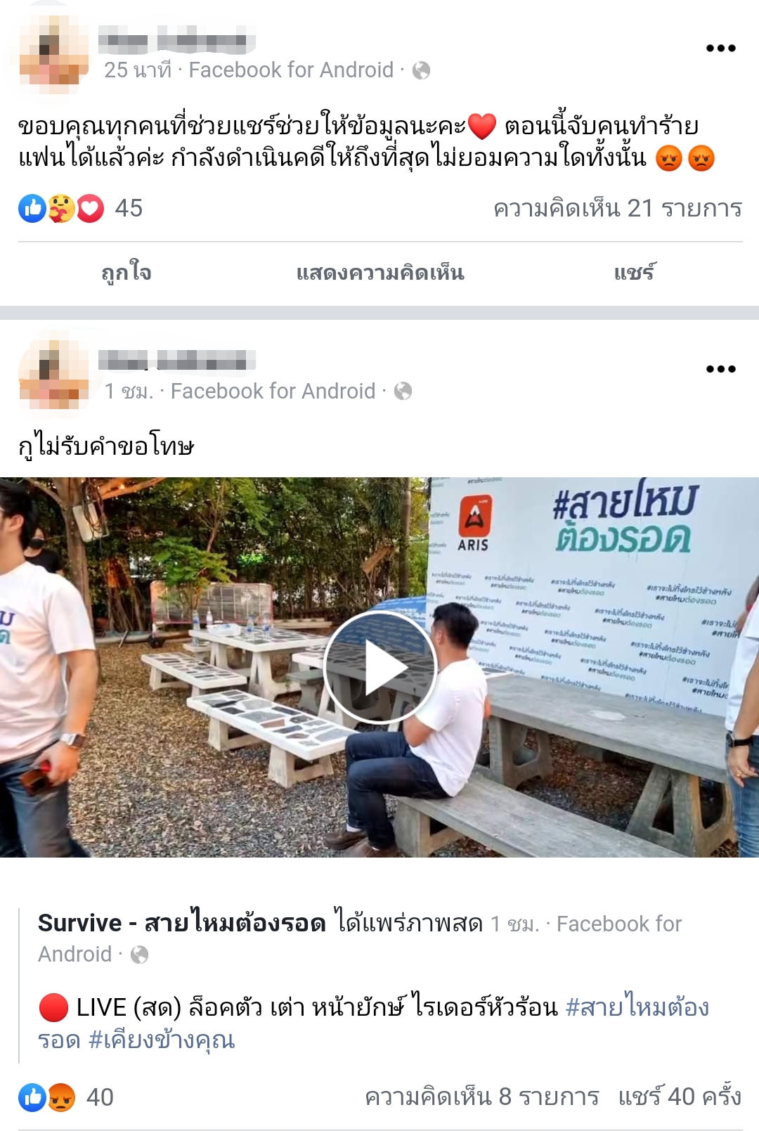This screenshot has width=759, height=1131.
Task: Click public globe icon on second post
Action: (403, 391)
